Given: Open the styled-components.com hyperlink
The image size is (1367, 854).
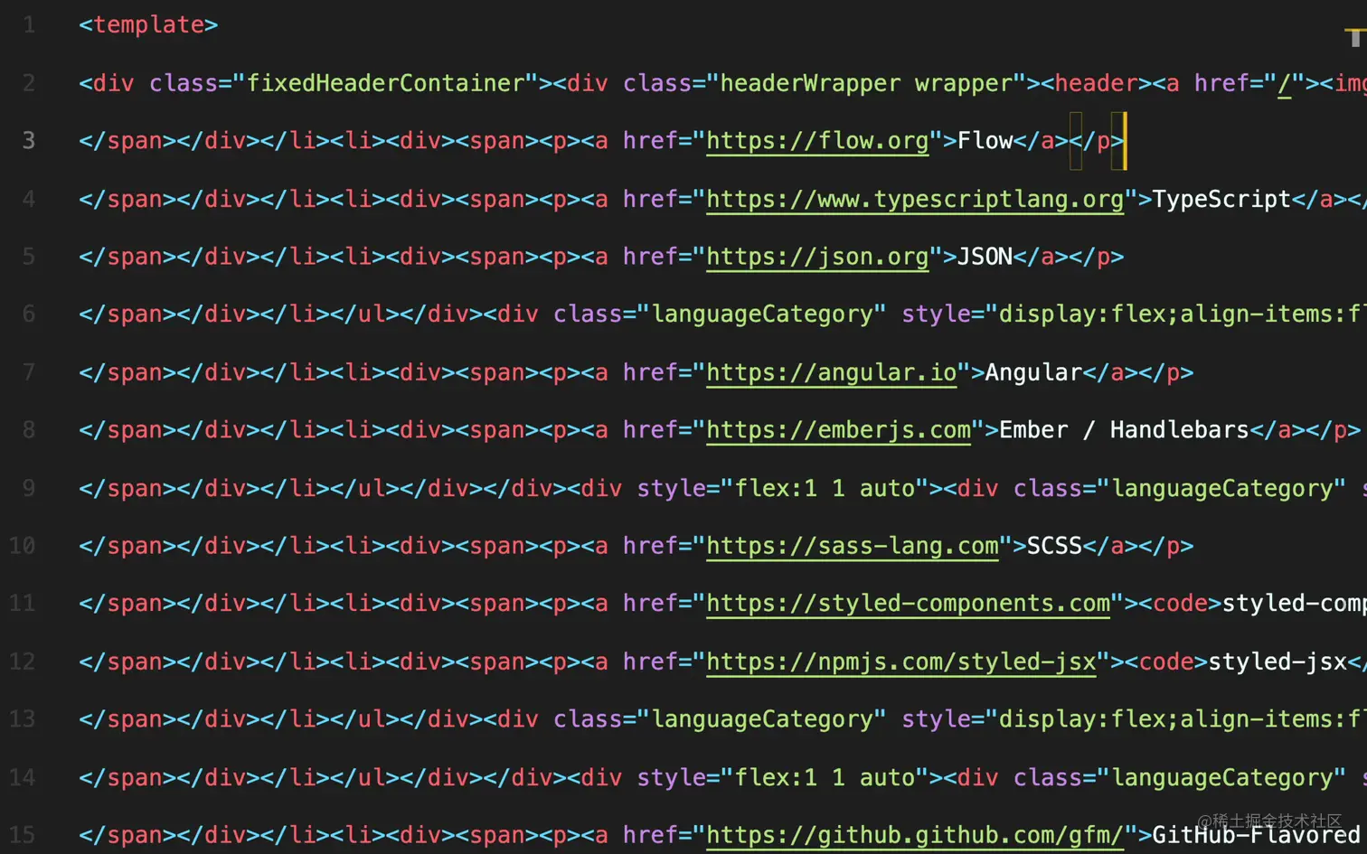Looking at the screenshot, I should pyautogui.click(x=908, y=603).
